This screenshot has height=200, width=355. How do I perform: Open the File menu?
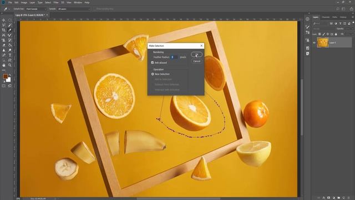point(10,2)
